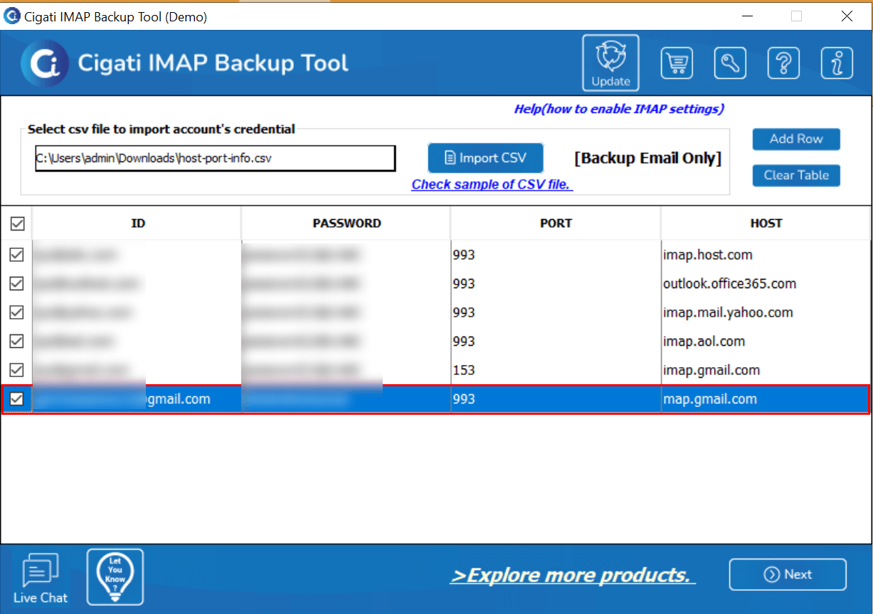Click the port 993 cell in outlook.office365.com row
873x614 pixels.
click(556, 284)
